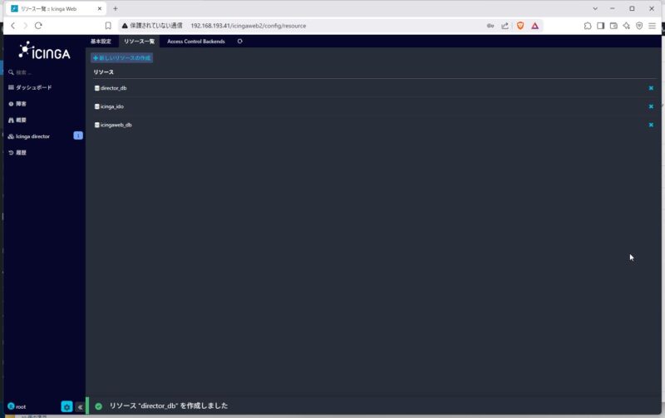The height and width of the screenshot is (418, 665).
Task: Open a new browser tab
Action: coord(116,8)
